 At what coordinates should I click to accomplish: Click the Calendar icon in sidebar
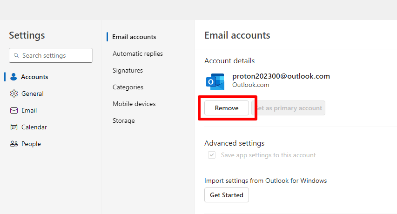(13, 127)
